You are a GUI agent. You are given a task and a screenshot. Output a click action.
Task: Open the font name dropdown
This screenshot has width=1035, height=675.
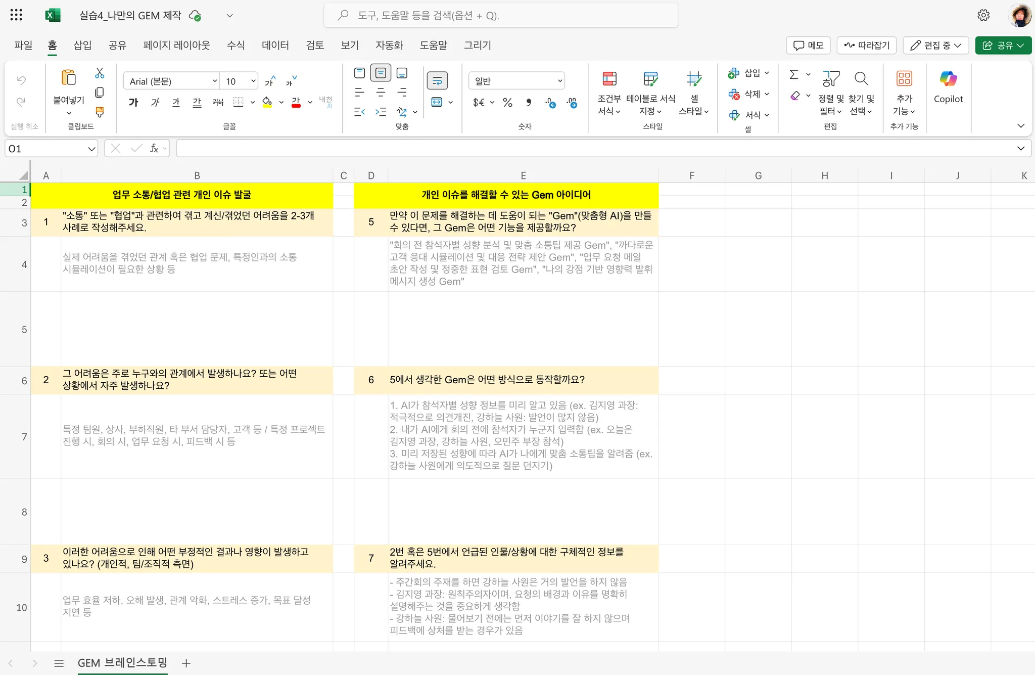(x=214, y=81)
